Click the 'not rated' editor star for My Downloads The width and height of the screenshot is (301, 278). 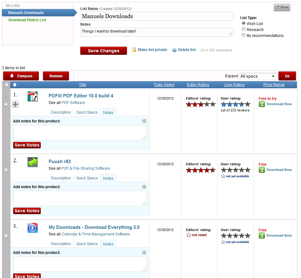pyautogui.click(x=188, y=235)
